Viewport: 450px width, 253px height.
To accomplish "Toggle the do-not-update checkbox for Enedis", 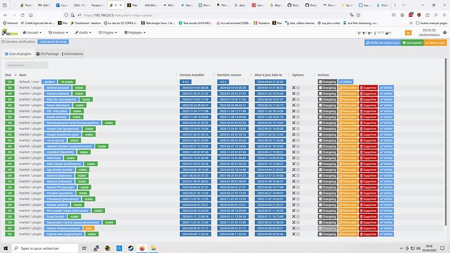I will click(x=298, y=117).
